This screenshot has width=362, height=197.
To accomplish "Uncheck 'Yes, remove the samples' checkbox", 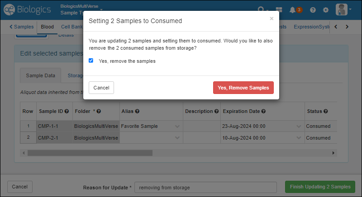I will coord(91,61).
